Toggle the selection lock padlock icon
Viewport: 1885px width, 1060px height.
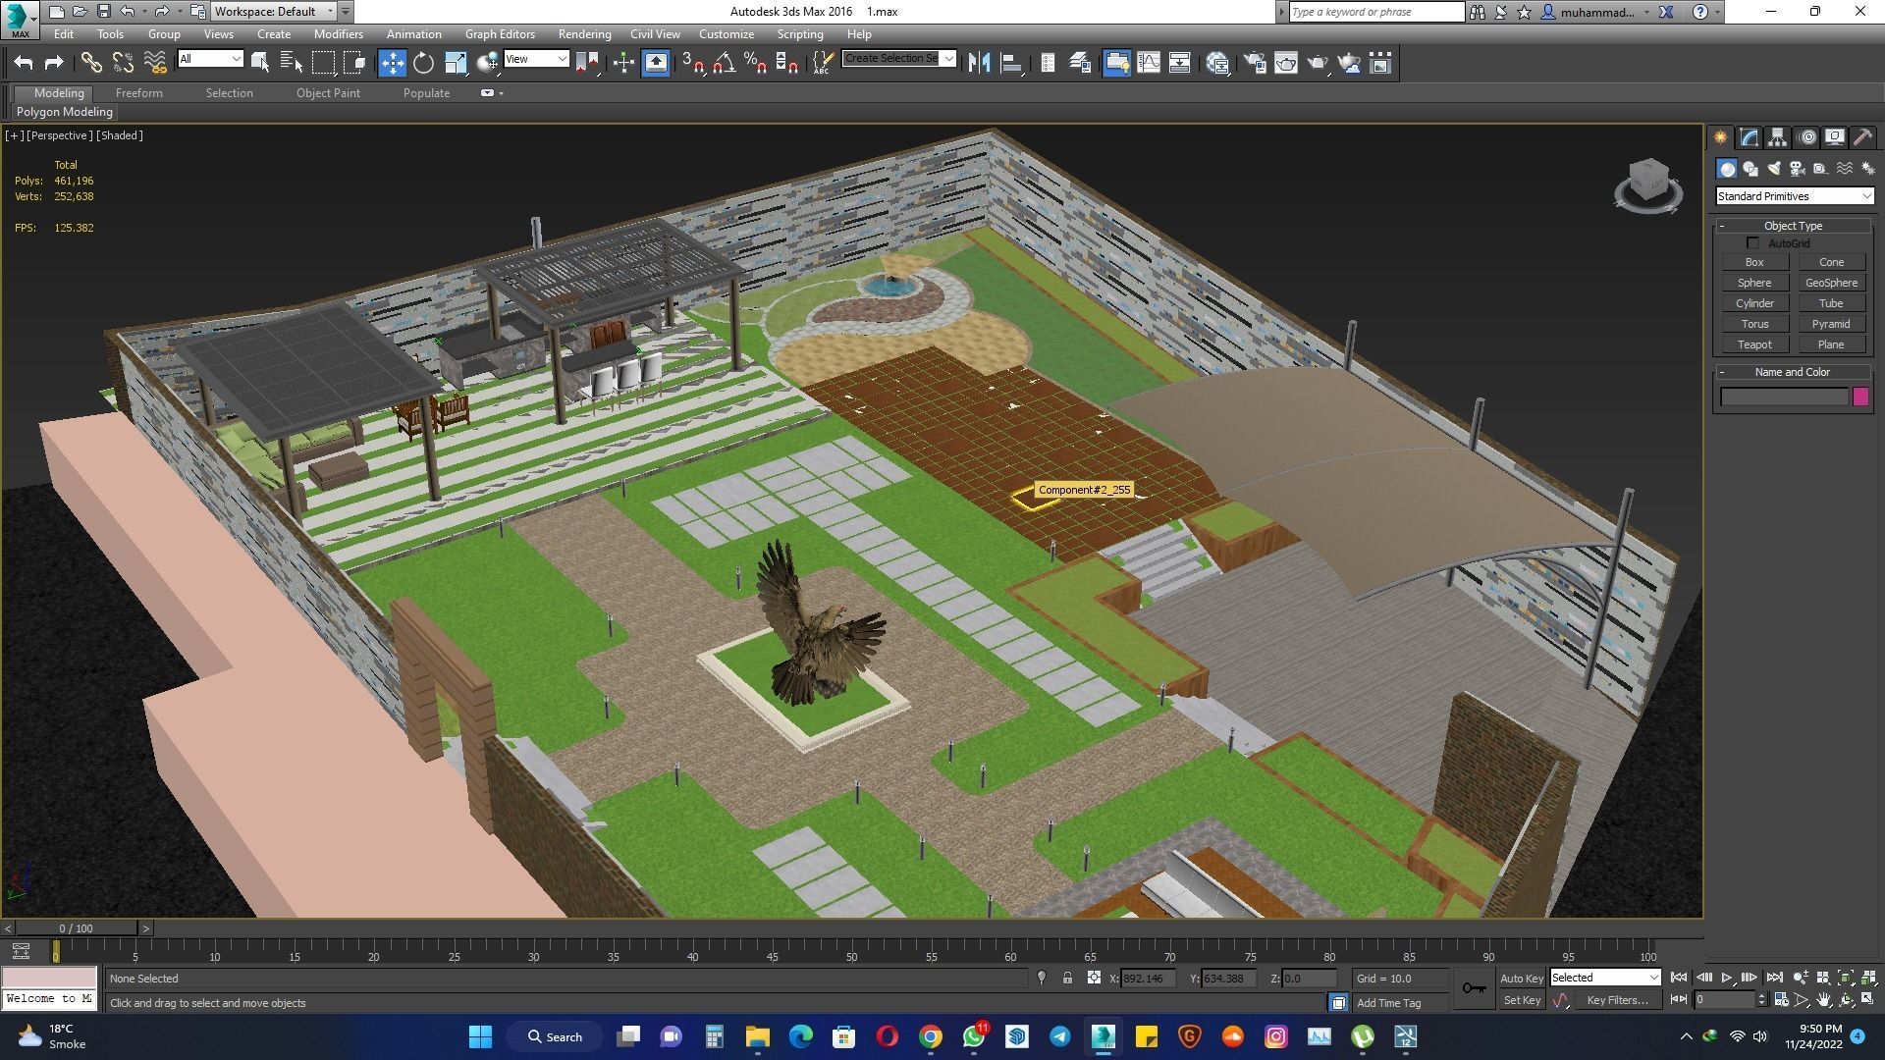[x=1067, y=979]
